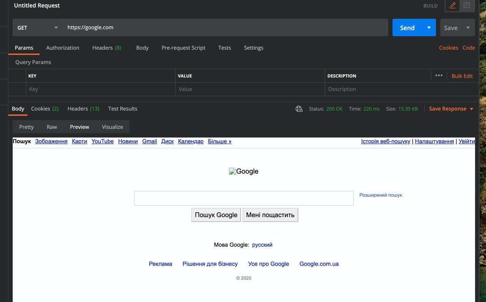Click the network globe icon beside Status
486x302 pixels.
(x=299, y=109)
